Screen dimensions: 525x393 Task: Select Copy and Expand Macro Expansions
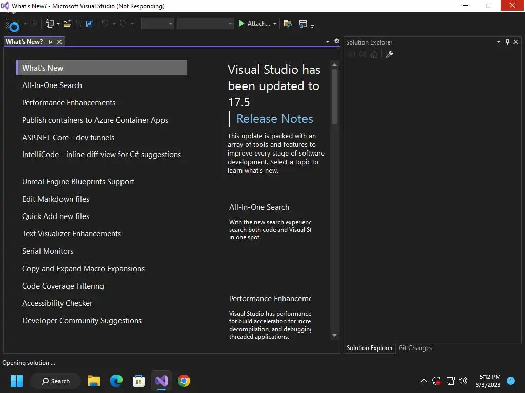(83, 268)
